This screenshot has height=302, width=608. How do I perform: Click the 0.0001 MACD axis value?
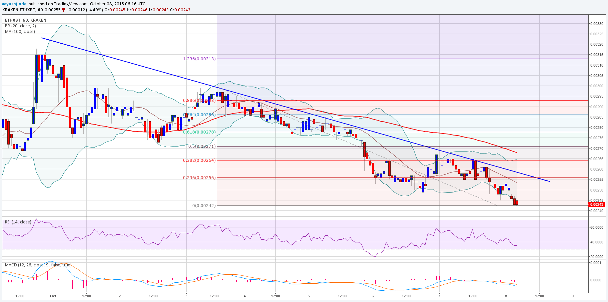pyautogui.click(x=596, y=263)
